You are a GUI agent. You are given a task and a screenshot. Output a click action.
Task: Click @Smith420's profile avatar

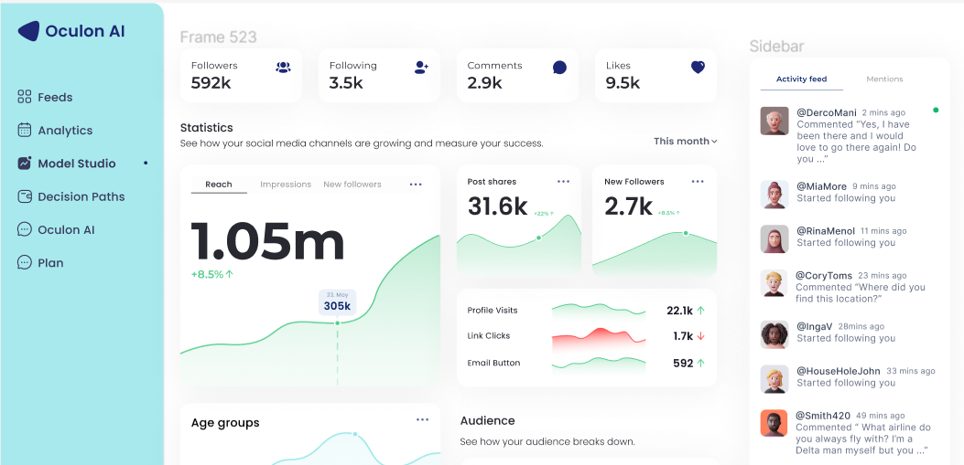[774, 423]
